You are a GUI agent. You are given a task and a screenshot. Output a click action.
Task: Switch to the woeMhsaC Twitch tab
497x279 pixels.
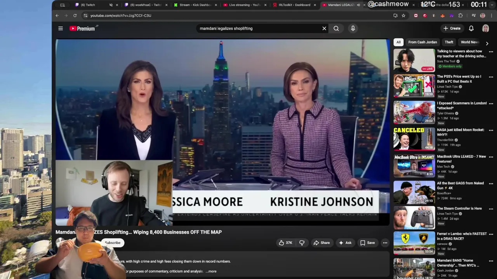click(x=146, y=5)
